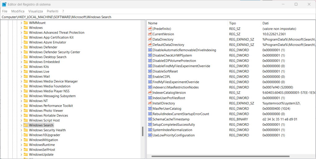Click the string icon beside InstallDirectory
This screenshot has width=316, height=159.
(150, 103)
